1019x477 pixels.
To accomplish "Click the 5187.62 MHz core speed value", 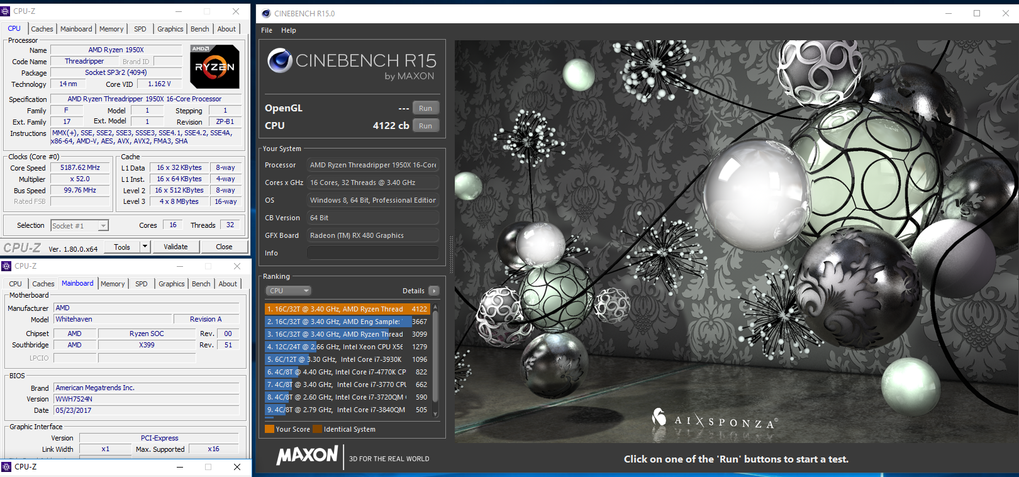I will [80, 167].
